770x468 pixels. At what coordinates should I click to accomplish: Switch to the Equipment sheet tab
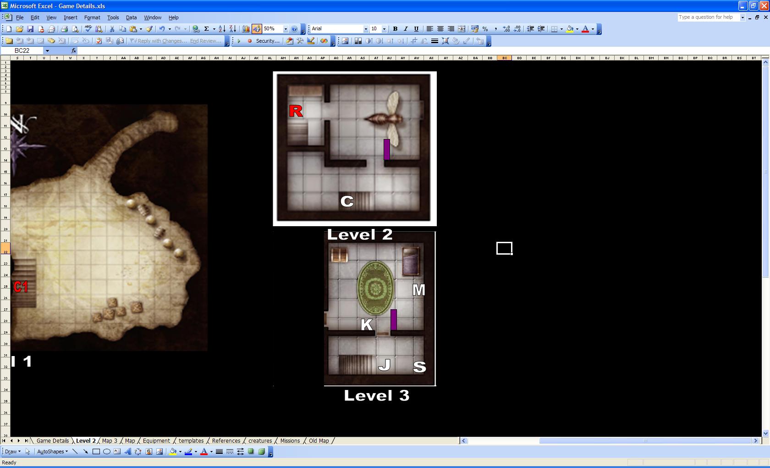156,441
